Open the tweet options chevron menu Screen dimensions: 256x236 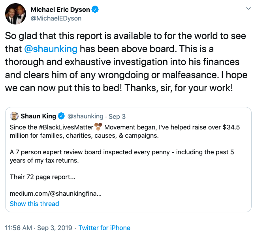click(x=248, y=8)
